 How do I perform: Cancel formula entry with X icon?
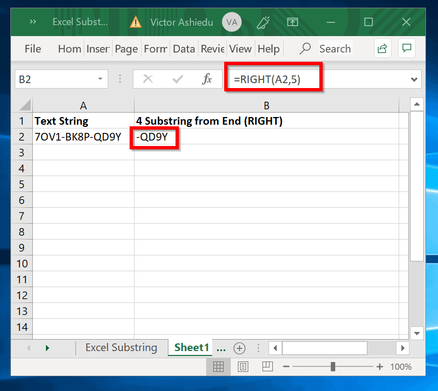pos(148,79)
